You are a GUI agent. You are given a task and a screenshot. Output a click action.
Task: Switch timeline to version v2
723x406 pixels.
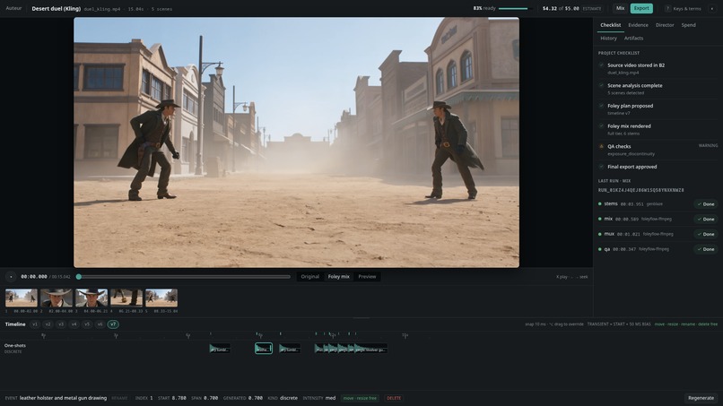coord(48,324)
